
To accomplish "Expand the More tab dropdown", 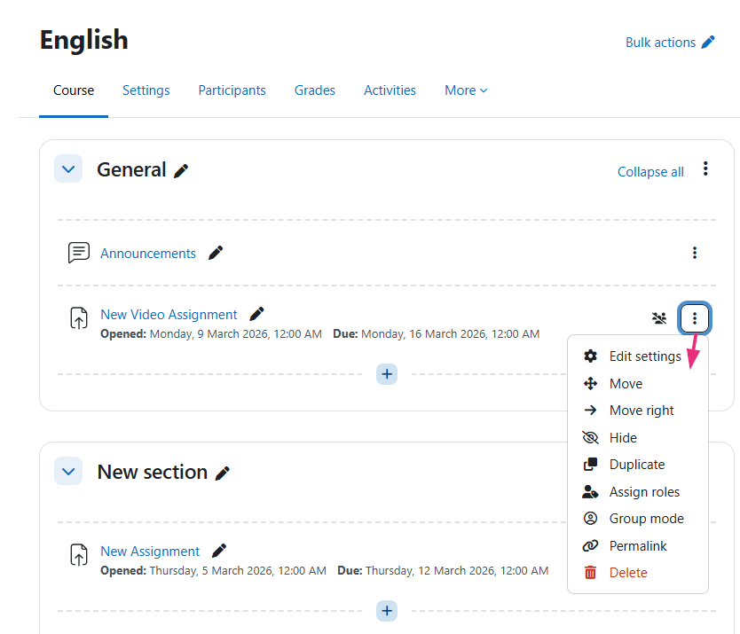I will point(466,90).
